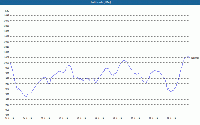The image size is (200, 125).
Task: Click the 28.11.19 date label
Action: click(171, 118)
